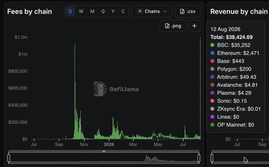The width and height of the screenshot is (269, 167).
Task: Select the D daily interval button
Action: (x=70, y=11)
